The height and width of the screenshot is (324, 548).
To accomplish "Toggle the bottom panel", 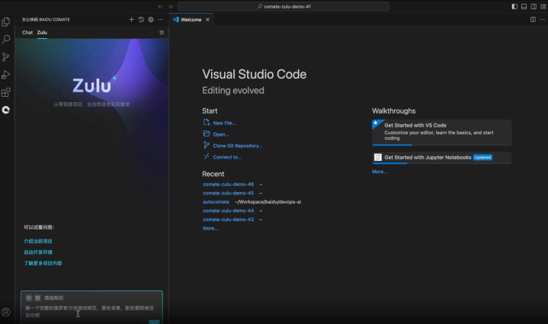I will 524,7.
